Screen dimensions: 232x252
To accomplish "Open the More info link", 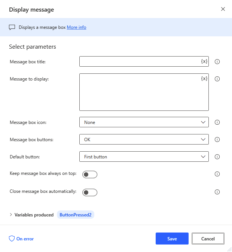I will coord(76,27).
